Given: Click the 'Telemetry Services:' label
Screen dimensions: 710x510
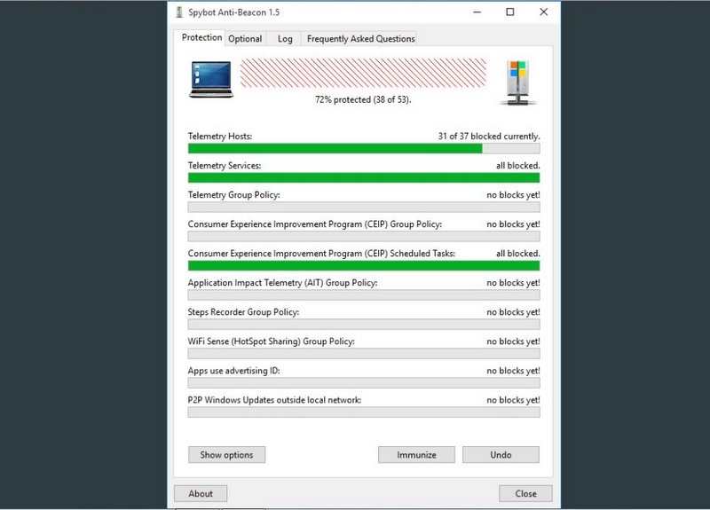Looking at the screenshot, I should [x=225, y=166].
